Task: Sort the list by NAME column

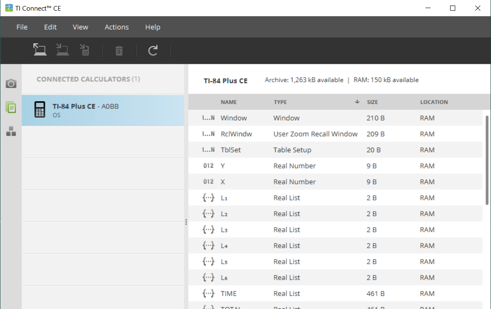Action: 229,102
